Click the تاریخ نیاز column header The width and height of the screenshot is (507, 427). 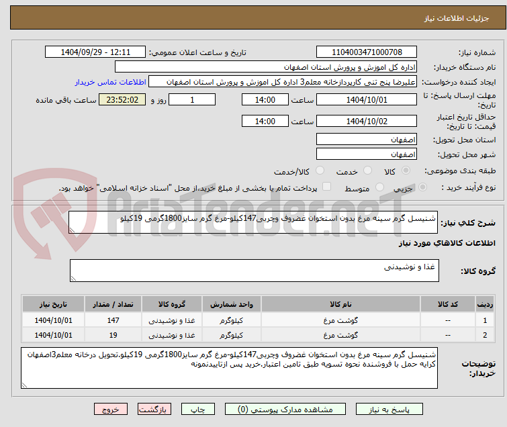[x=53, y=304]
